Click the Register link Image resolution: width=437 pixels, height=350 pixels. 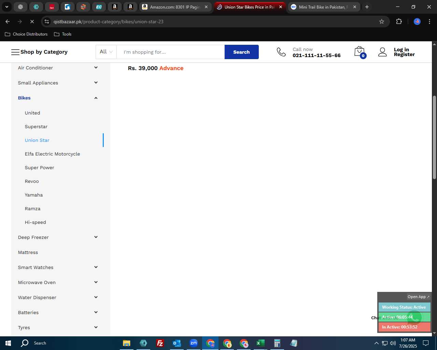[x=404, y=54]
